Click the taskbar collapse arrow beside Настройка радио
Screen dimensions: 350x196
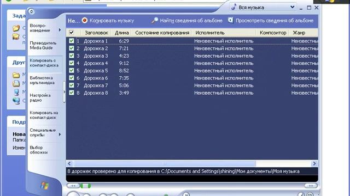coord(65,92)
